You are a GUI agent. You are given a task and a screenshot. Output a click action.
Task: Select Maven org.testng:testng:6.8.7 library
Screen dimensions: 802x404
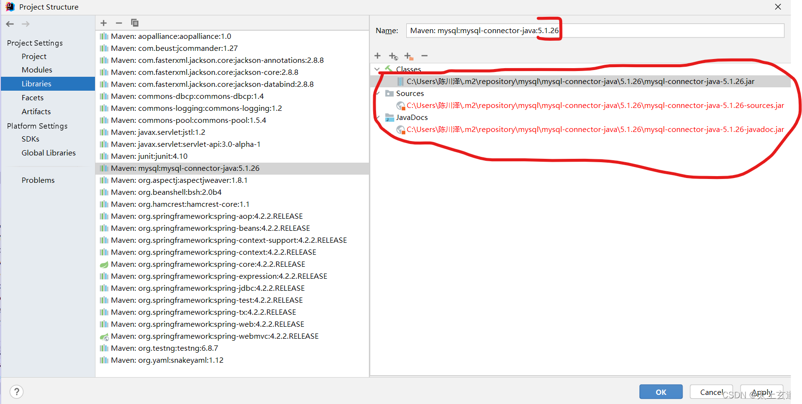point(165,348)
